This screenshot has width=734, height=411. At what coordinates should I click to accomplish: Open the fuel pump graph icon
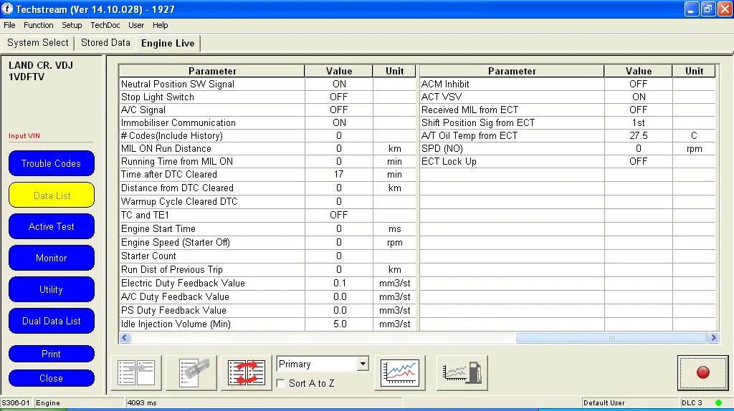click(x=462, y=372)
